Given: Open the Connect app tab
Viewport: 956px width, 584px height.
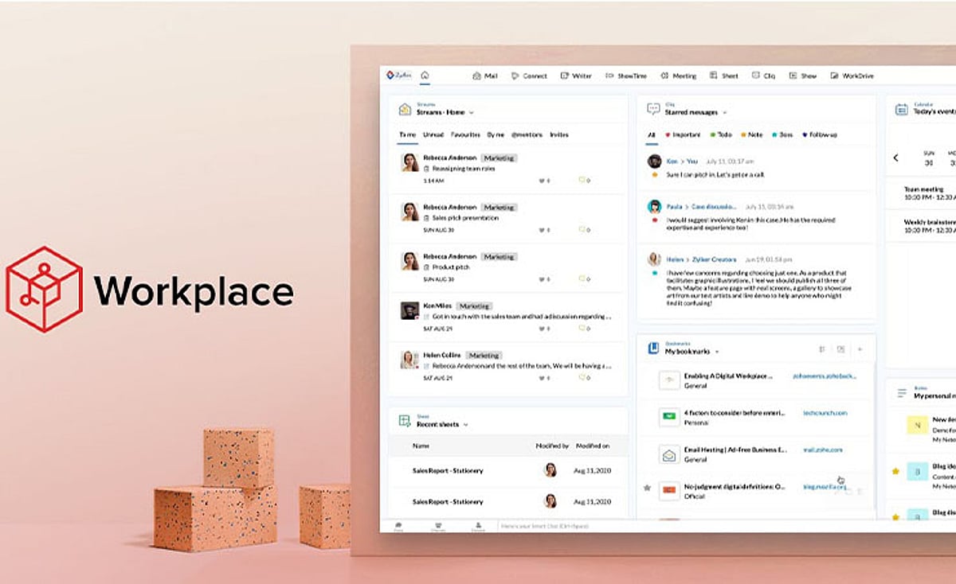Looking at the screenshot, I should tap(529, 76).
